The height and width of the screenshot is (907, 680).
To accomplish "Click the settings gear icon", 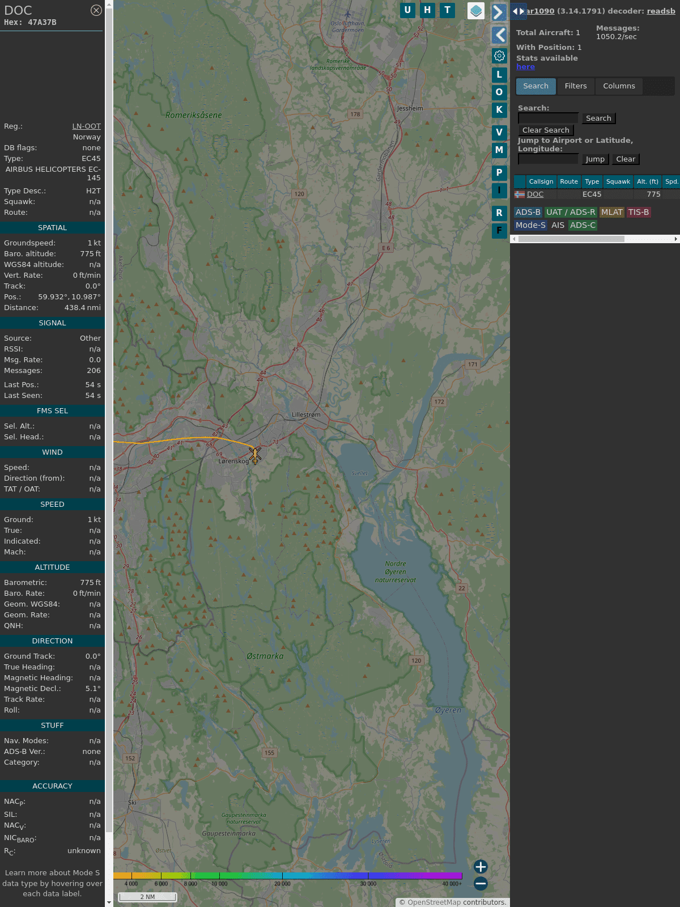I will click(499, 56).
